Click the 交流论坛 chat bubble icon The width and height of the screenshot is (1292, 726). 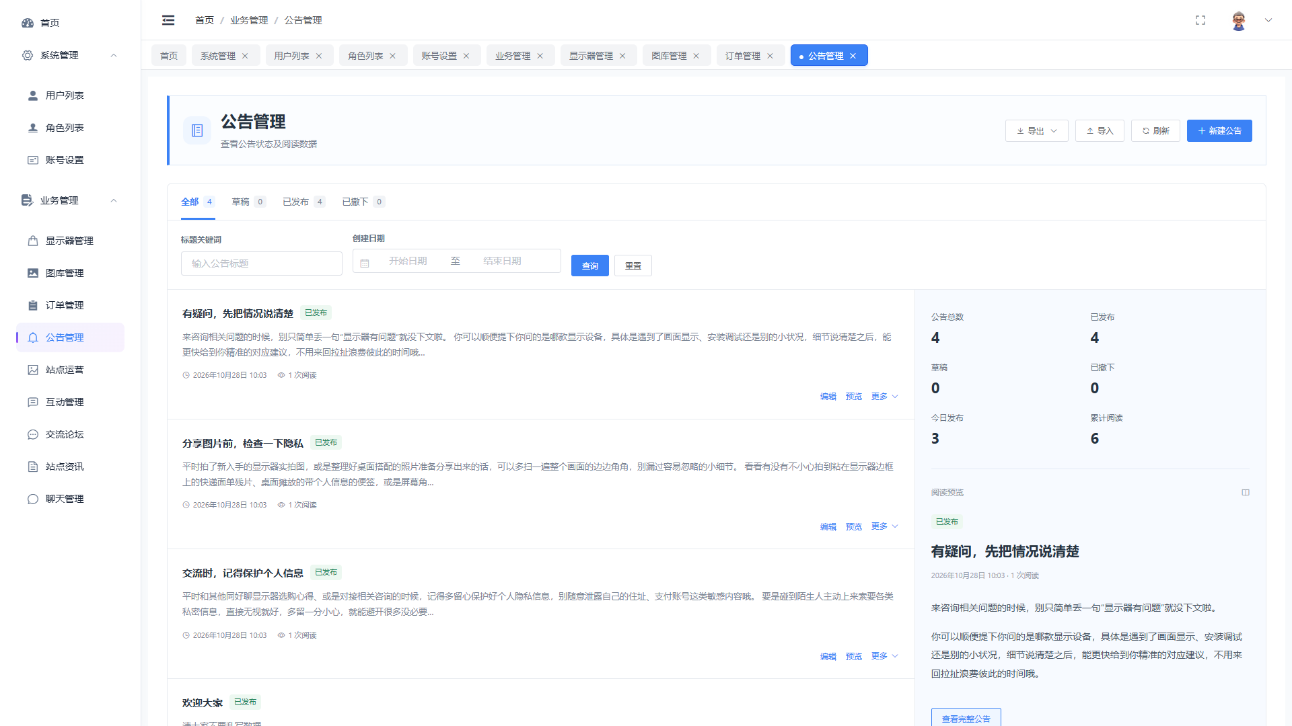click(x=33, y=434)
